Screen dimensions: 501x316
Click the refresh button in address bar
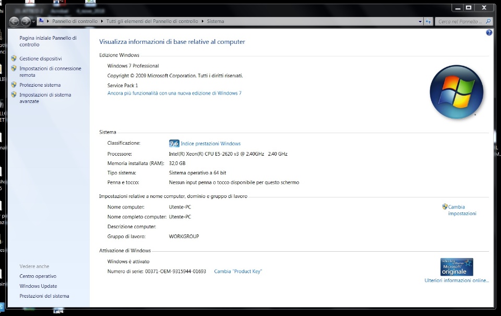click(x=428, y=21)
